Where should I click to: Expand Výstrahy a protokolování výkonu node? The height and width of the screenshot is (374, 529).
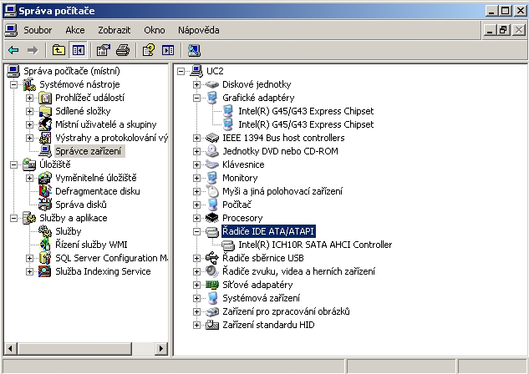(30, 138)
